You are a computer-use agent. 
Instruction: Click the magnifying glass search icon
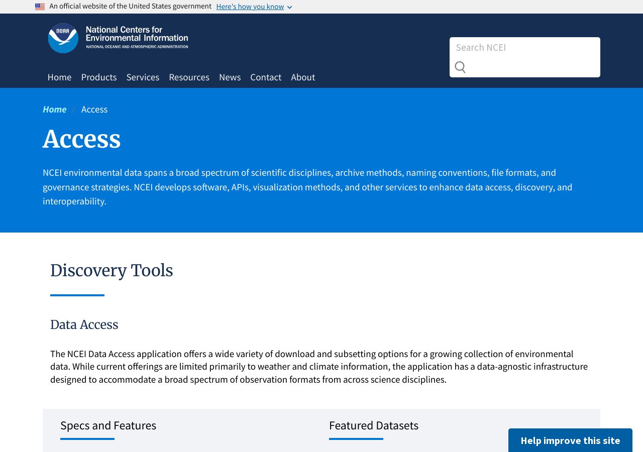pyautogui.click(x=460, y=67)
